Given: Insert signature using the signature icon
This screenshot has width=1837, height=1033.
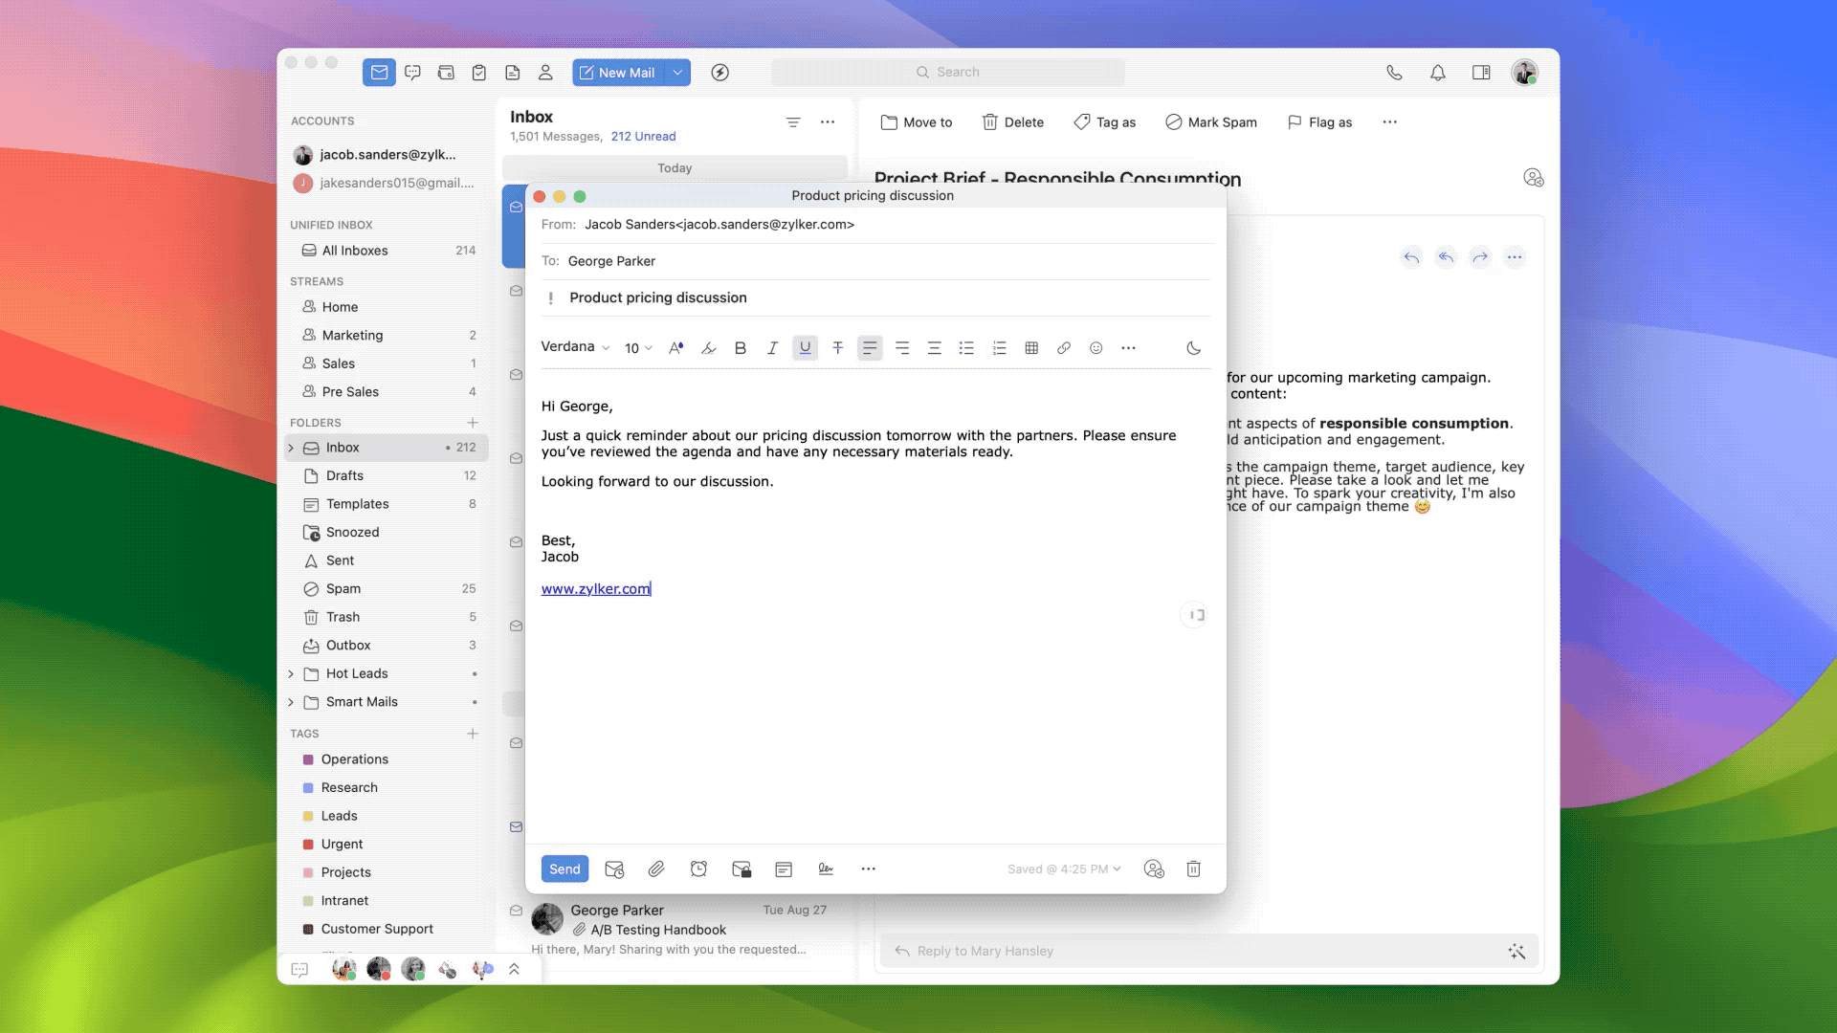Looking at the screenshot, I should [x=826, y=868].
